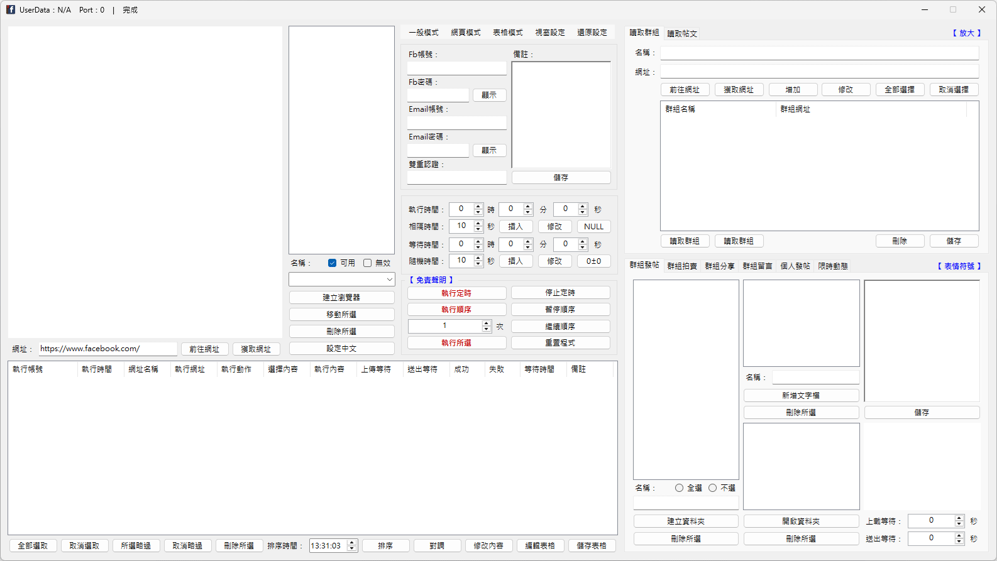The image size is (997, 561).
Task: Switch to the 一般模式 tab
Action: tap(424, 33)
